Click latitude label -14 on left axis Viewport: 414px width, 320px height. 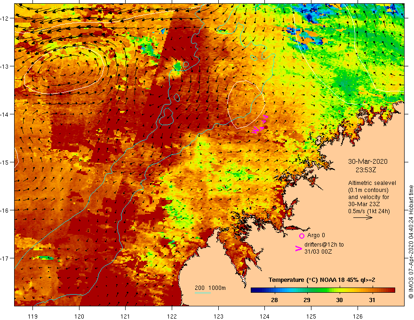[4, 114]
